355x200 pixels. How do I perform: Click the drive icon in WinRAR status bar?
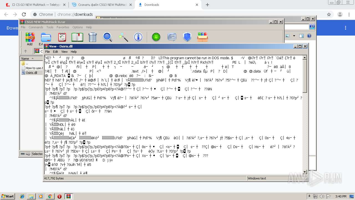(x=23, y=154)
